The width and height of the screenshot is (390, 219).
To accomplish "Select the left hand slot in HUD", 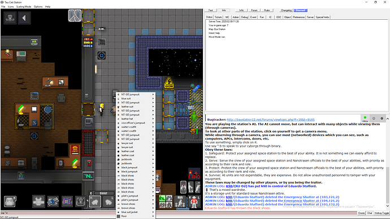I will point(109,202).
